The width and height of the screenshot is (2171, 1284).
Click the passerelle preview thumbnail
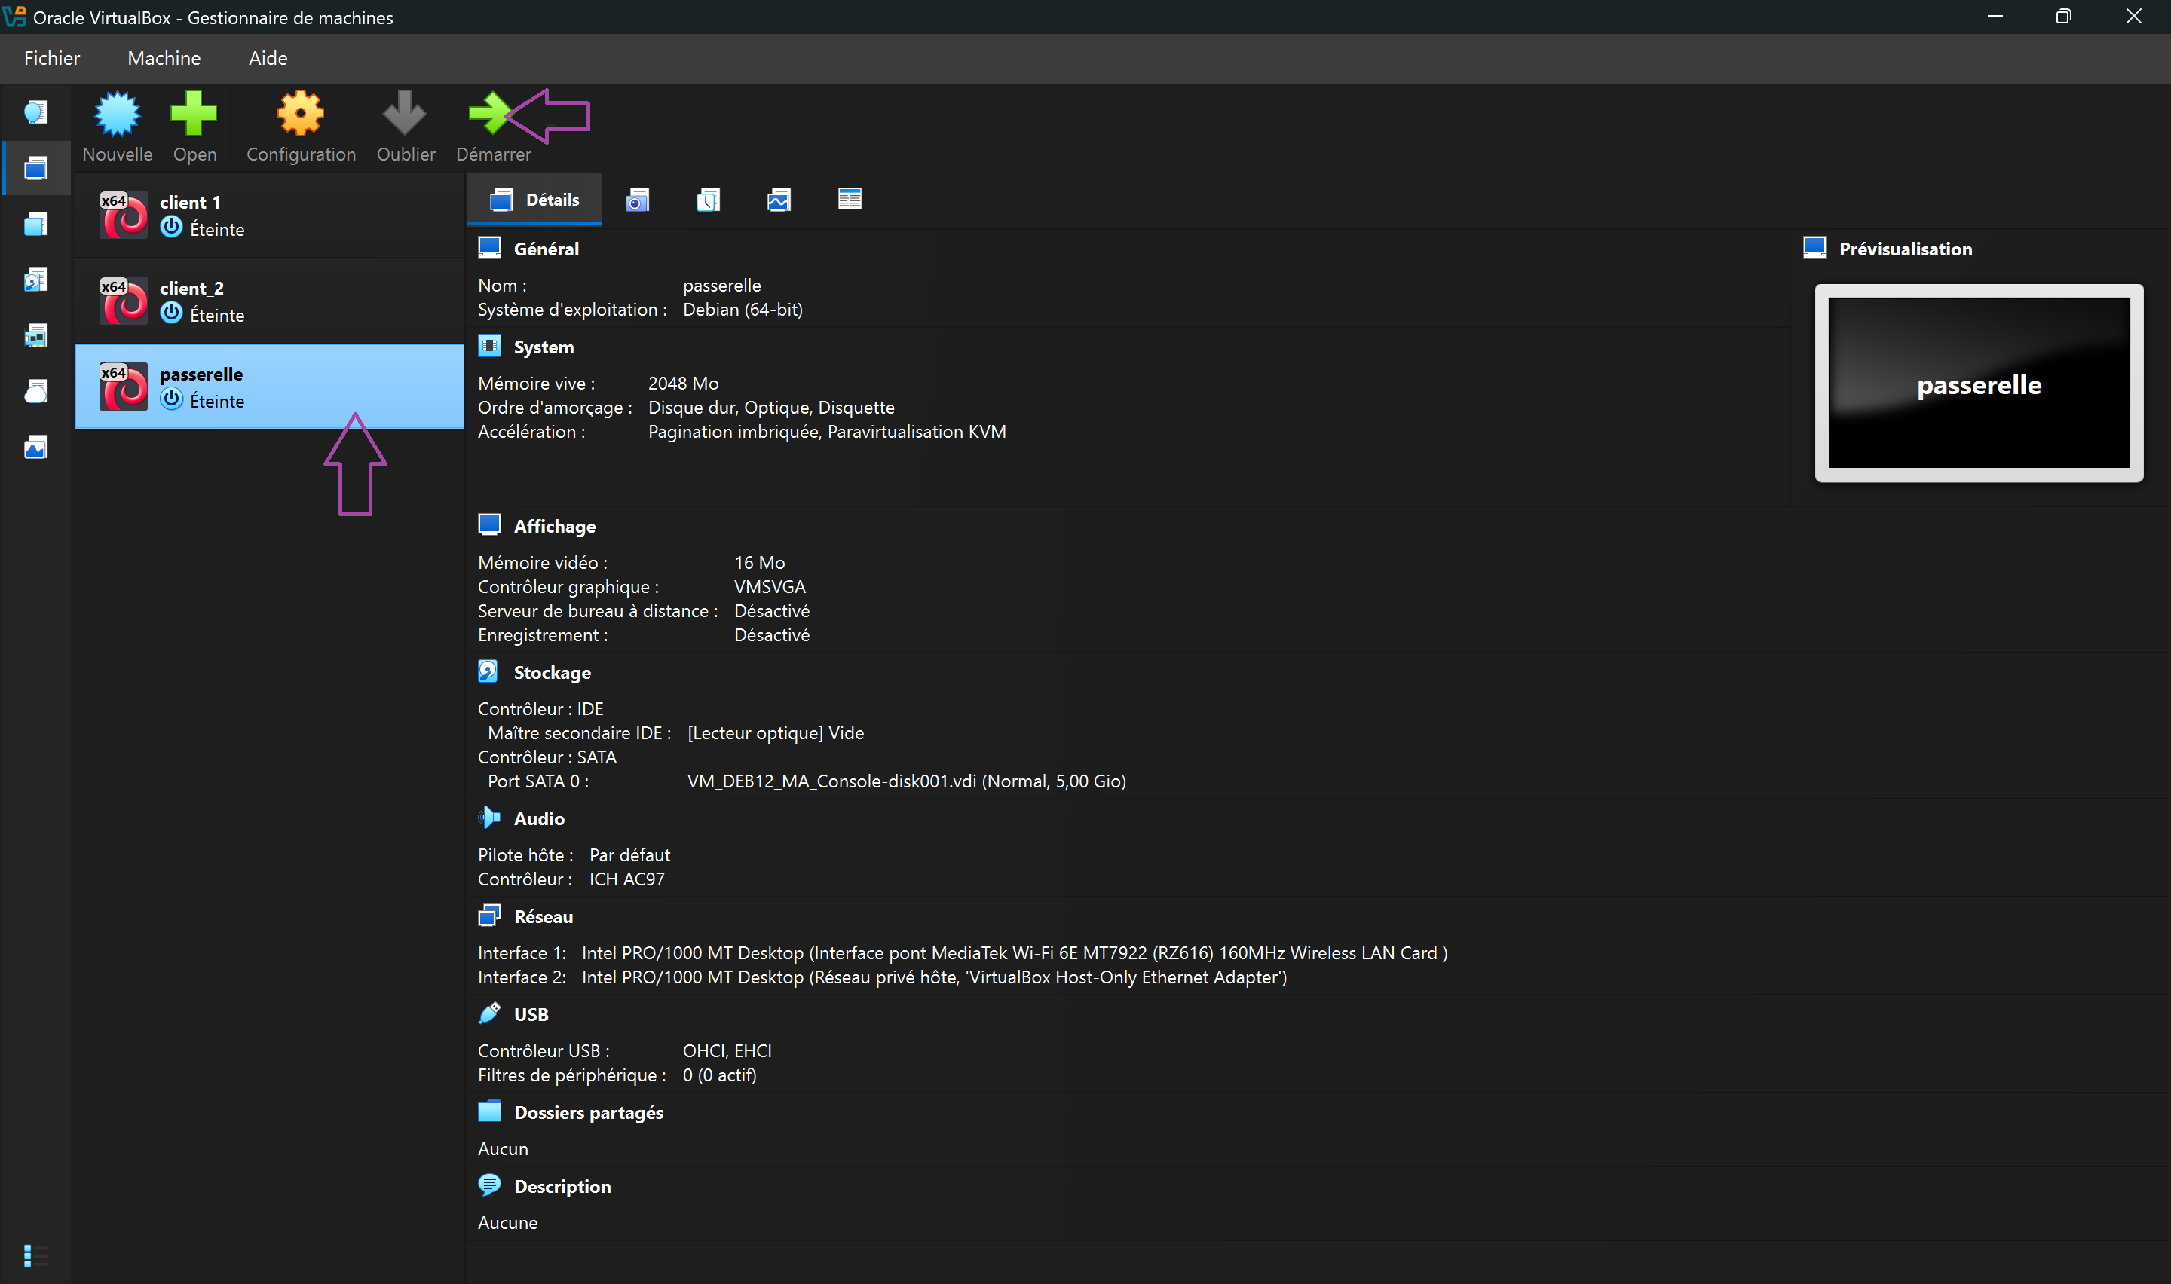click(1978, 383)
